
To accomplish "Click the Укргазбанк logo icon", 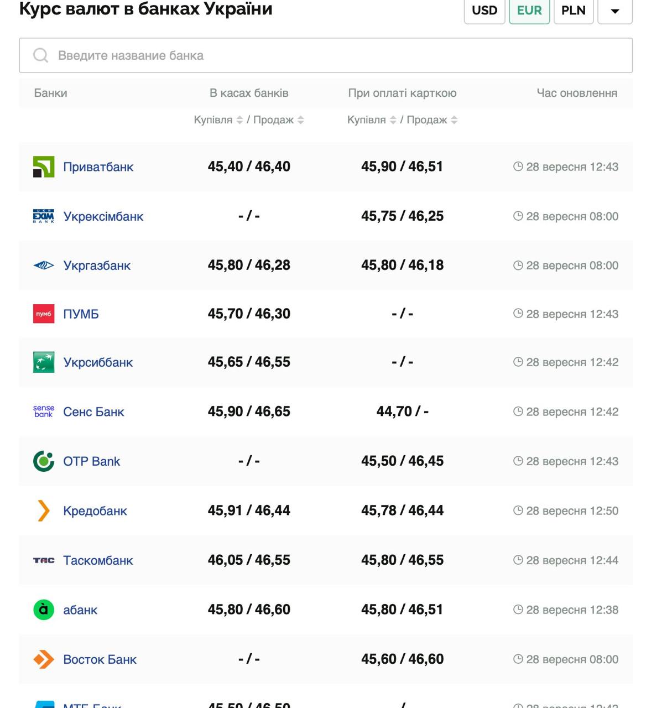I will click(44, 265).
